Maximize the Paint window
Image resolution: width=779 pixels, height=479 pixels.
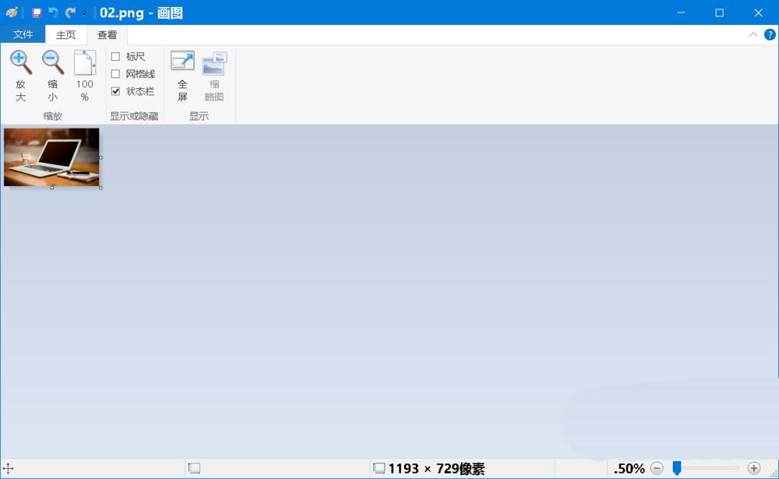tap(719, 12)
